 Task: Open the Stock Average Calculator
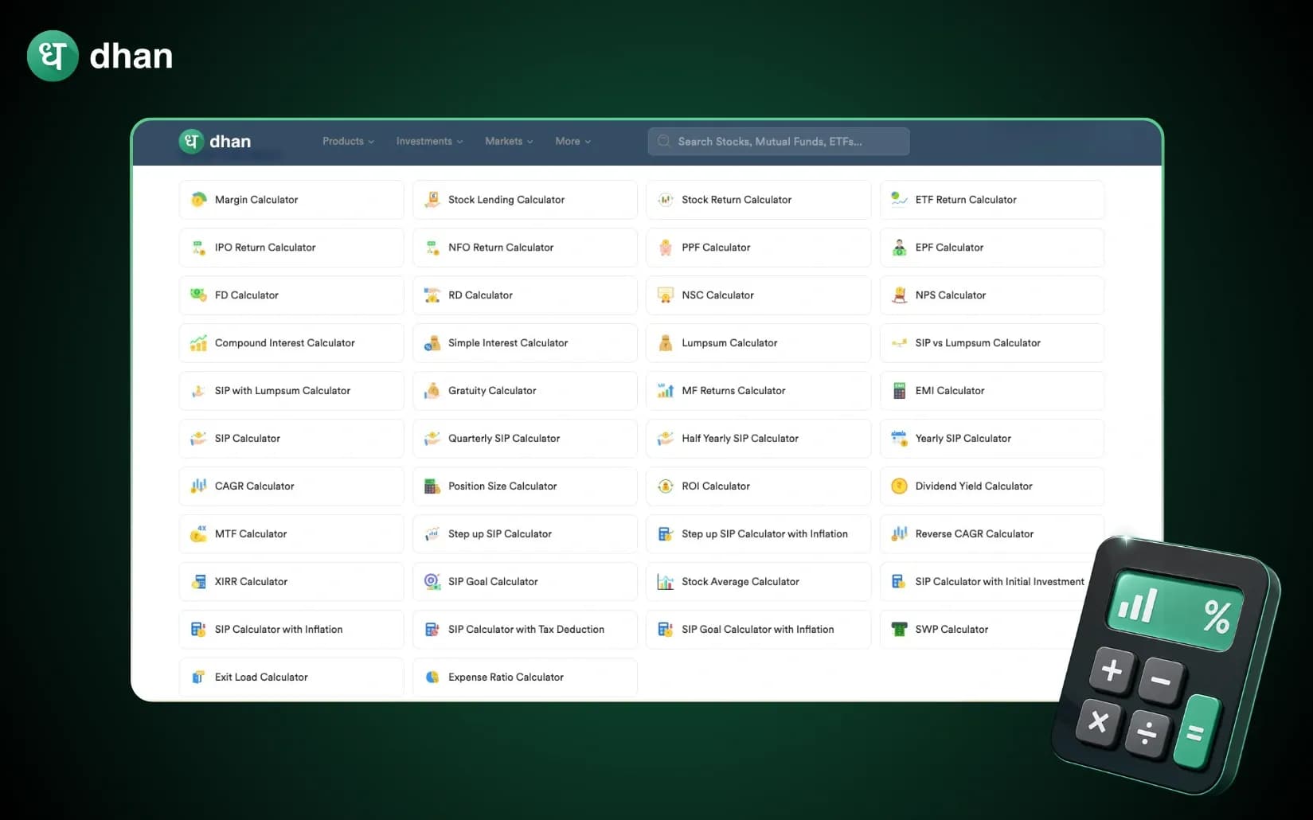pyautogui.click(x=759, y=582)
